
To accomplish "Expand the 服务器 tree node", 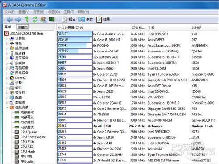I will 7,53.
